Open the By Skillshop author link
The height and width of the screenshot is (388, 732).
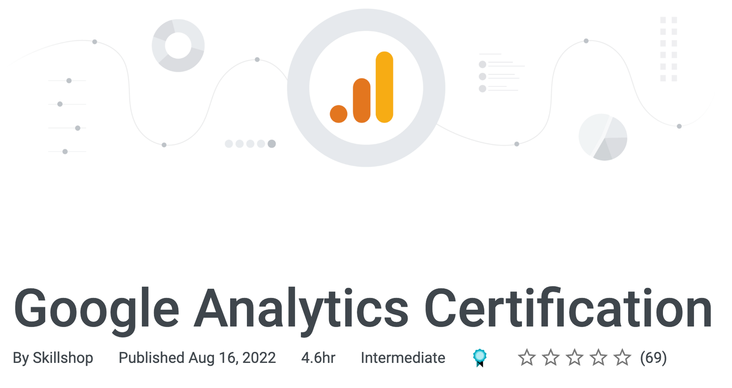[53, 357]
